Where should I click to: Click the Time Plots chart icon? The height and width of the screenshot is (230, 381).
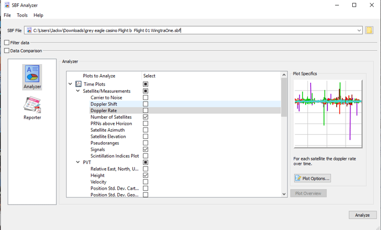pos(79,85)
